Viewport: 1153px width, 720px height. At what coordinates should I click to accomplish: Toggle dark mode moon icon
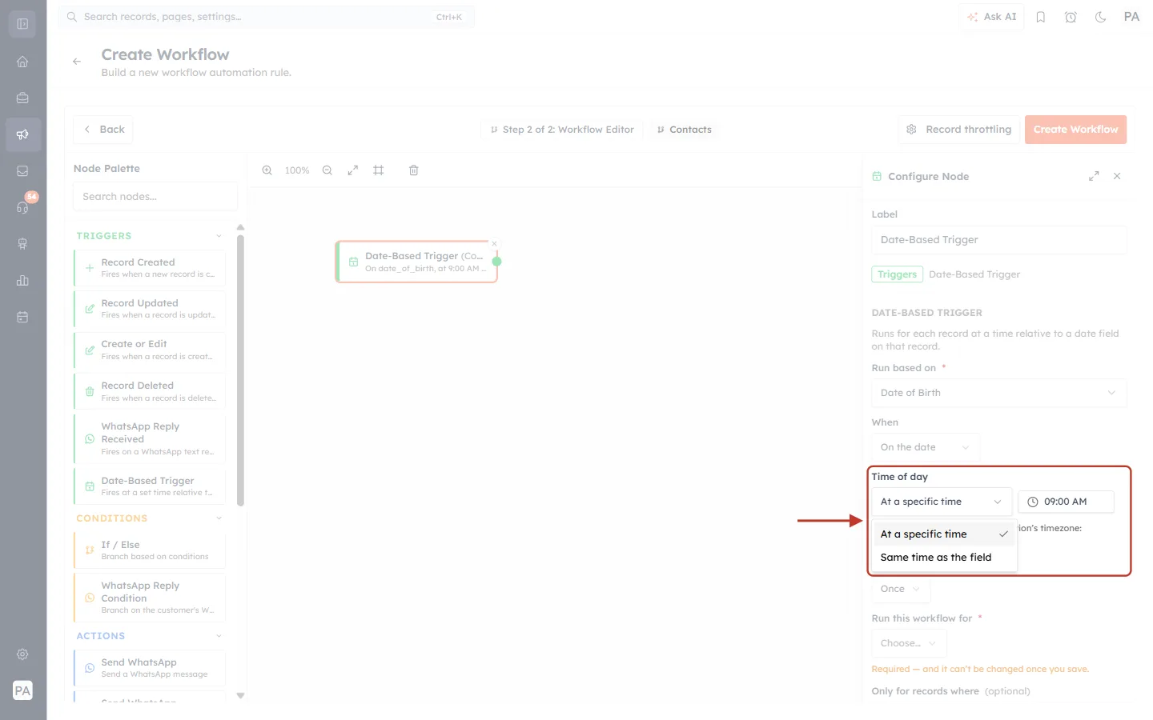[1101, 17]
